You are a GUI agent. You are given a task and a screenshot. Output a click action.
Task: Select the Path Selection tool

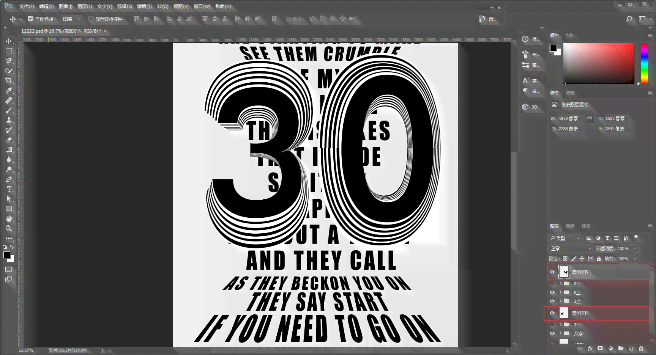[9, 199]
